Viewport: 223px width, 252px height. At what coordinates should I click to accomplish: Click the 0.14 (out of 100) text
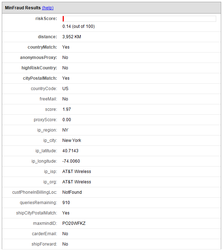pyautogui.click(x=79, y=26)
